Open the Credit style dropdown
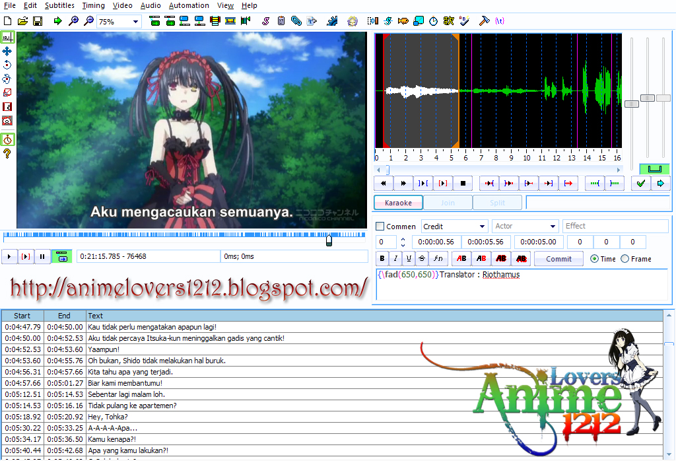Viewport: 676px width, 461px height. click(454, 227)
